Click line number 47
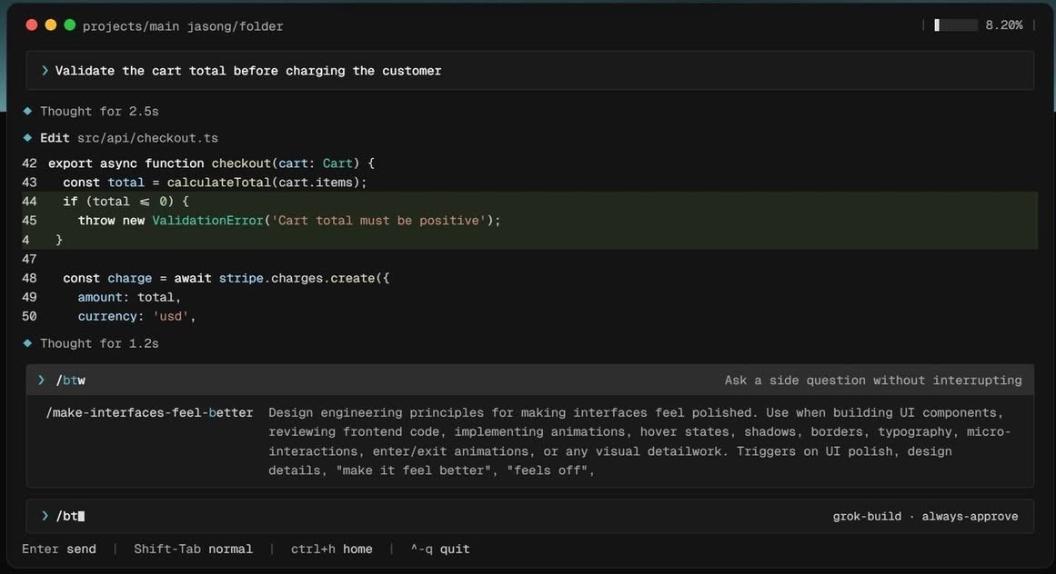Screen dimensions: 1056x574 tap(29, 259)
